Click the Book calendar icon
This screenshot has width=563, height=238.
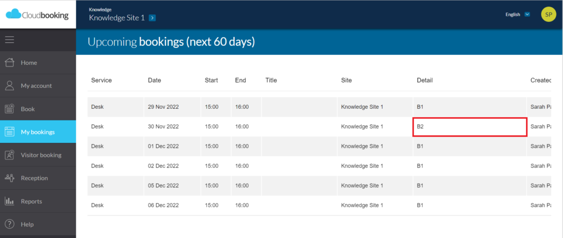9,109
